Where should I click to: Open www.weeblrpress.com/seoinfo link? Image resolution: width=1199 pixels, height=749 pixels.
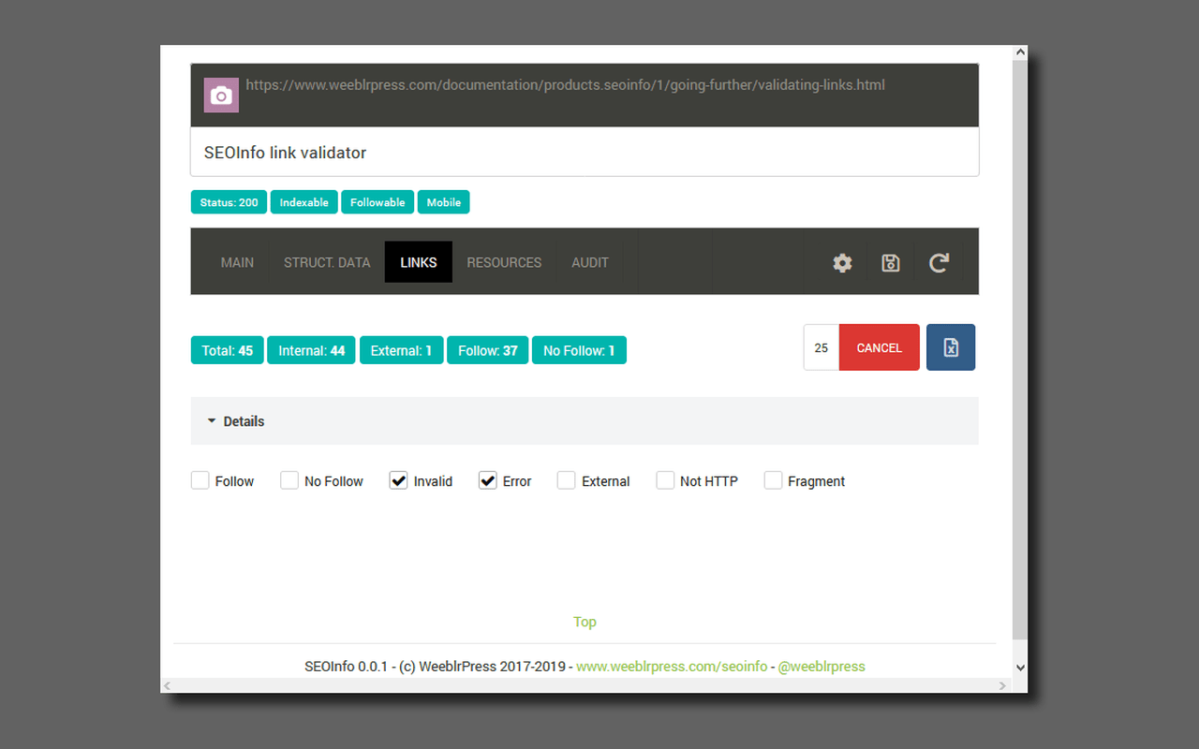[x=672, y=667]
